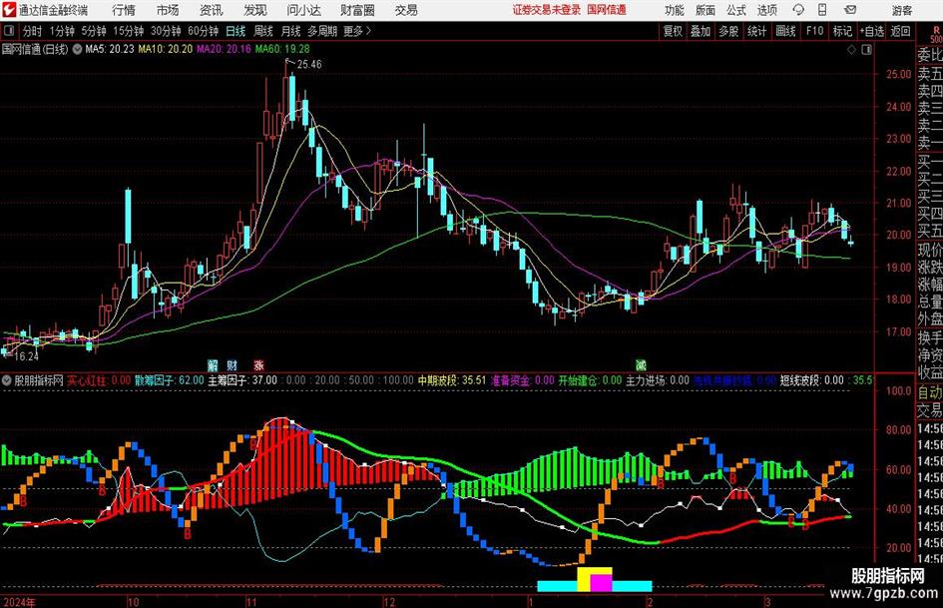Viewport: 943px width, 608px height.
Task: Expand the MA indicator dropdown arrow
Action: 77,49
